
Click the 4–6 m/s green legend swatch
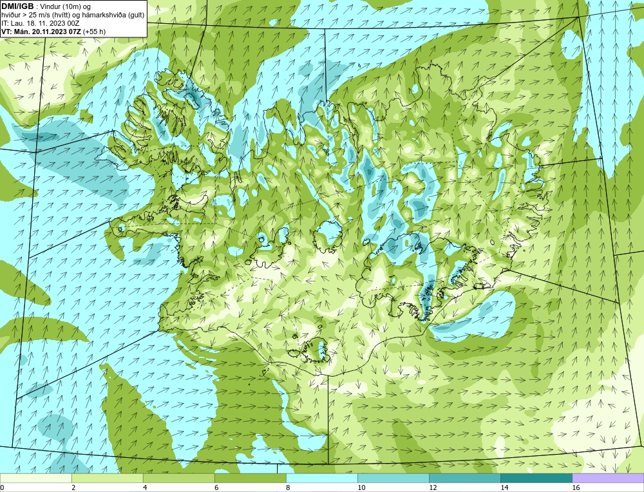pyautogui.click(x=178, y=478)
